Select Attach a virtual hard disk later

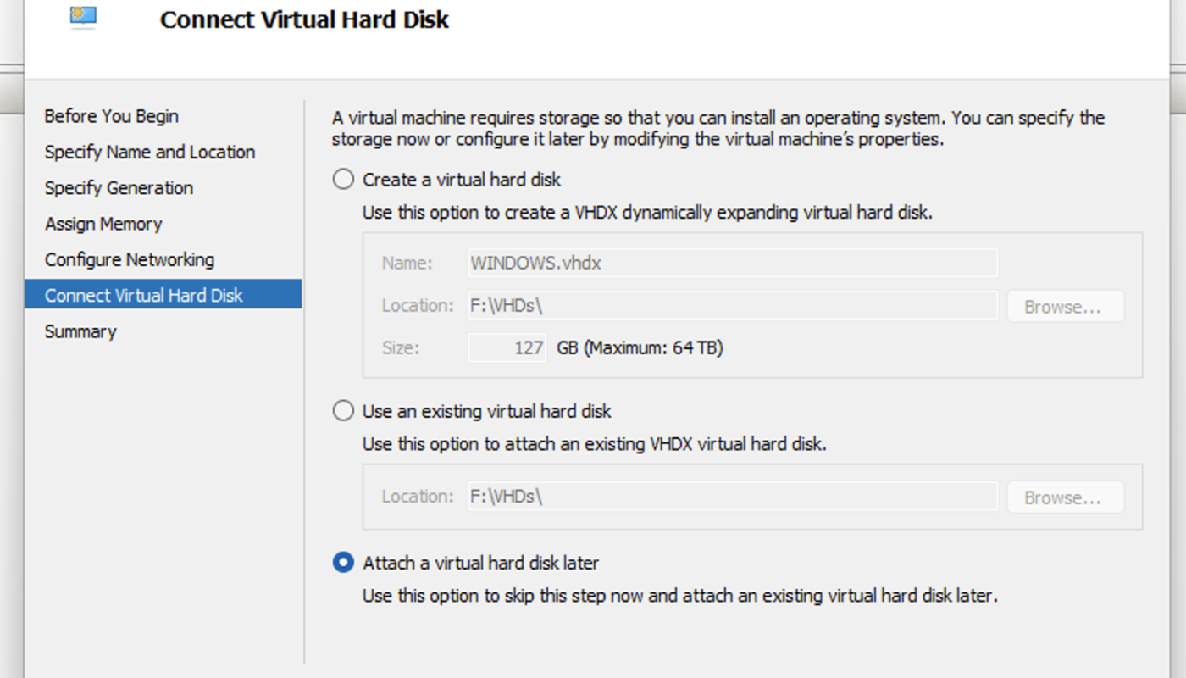pyautogui.click(x=343, y=563)
